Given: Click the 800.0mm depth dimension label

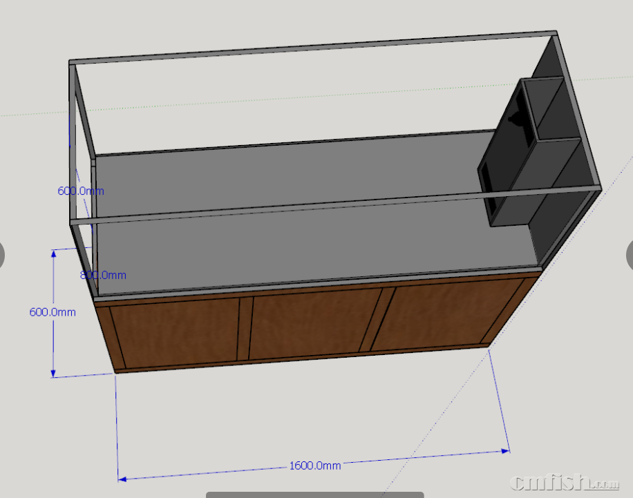Looking at the screenshot, I should tap(104, 275).
